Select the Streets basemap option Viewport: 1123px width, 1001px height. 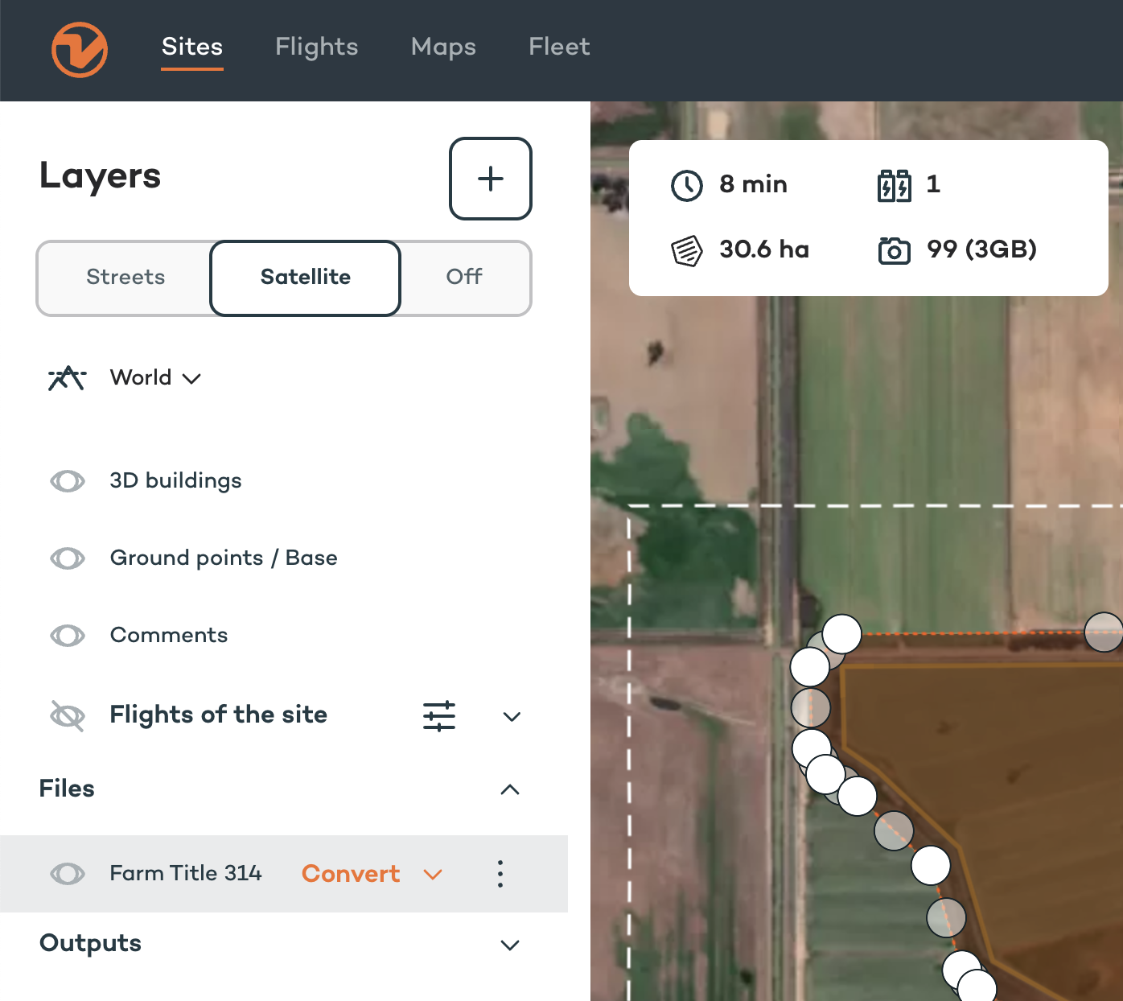click(125, 277)
